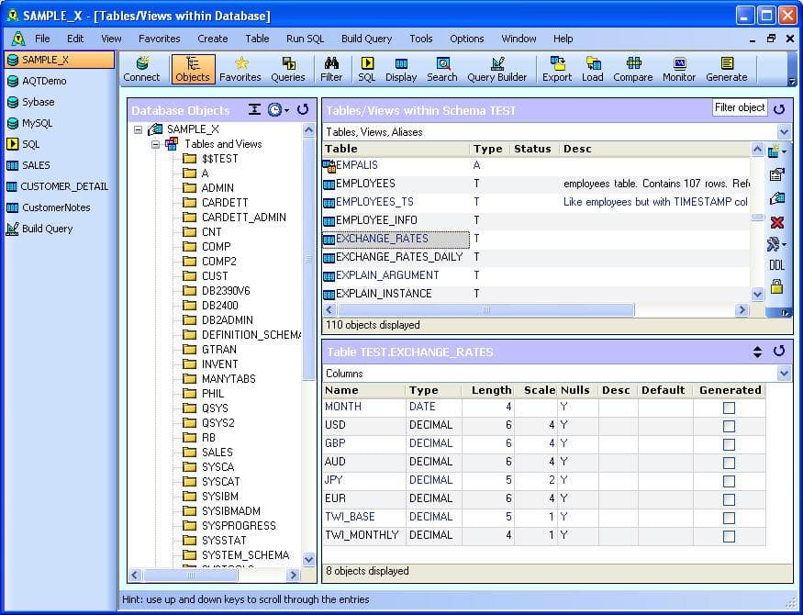Viewport: 803px width, 615px height.
Task: Enable Generated for the USD column
Action: point(729,425)
